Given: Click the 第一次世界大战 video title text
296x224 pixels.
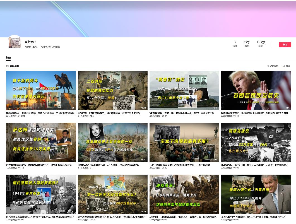Looking at the screenshot, I should pyautogui.click(x=112, y=217).
